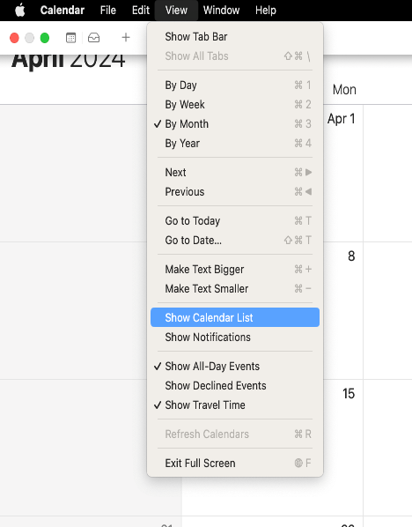
Task: Click the April 8 day cell
Action: pos(342,310)
